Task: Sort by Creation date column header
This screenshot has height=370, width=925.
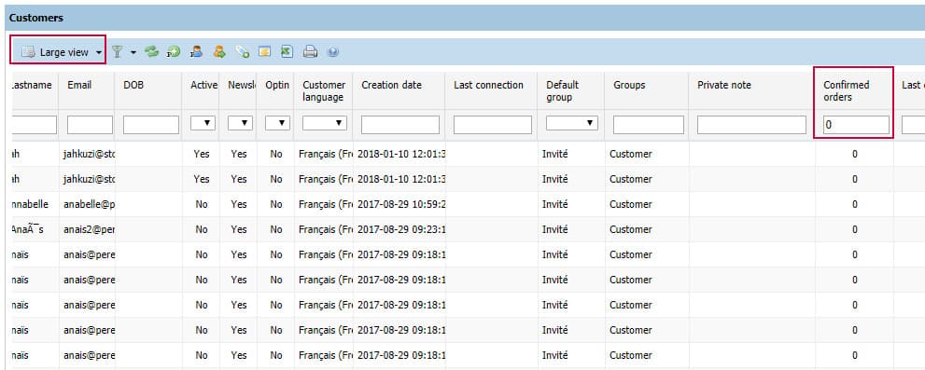Action: click(392, 85)
